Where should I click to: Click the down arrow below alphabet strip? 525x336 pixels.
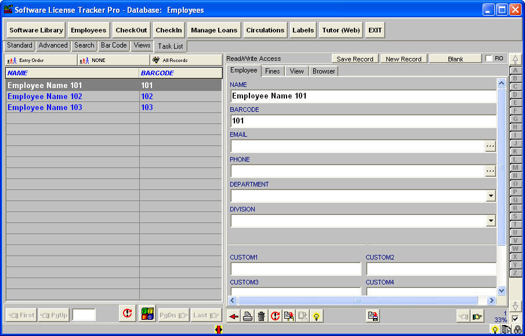(515, 305)
